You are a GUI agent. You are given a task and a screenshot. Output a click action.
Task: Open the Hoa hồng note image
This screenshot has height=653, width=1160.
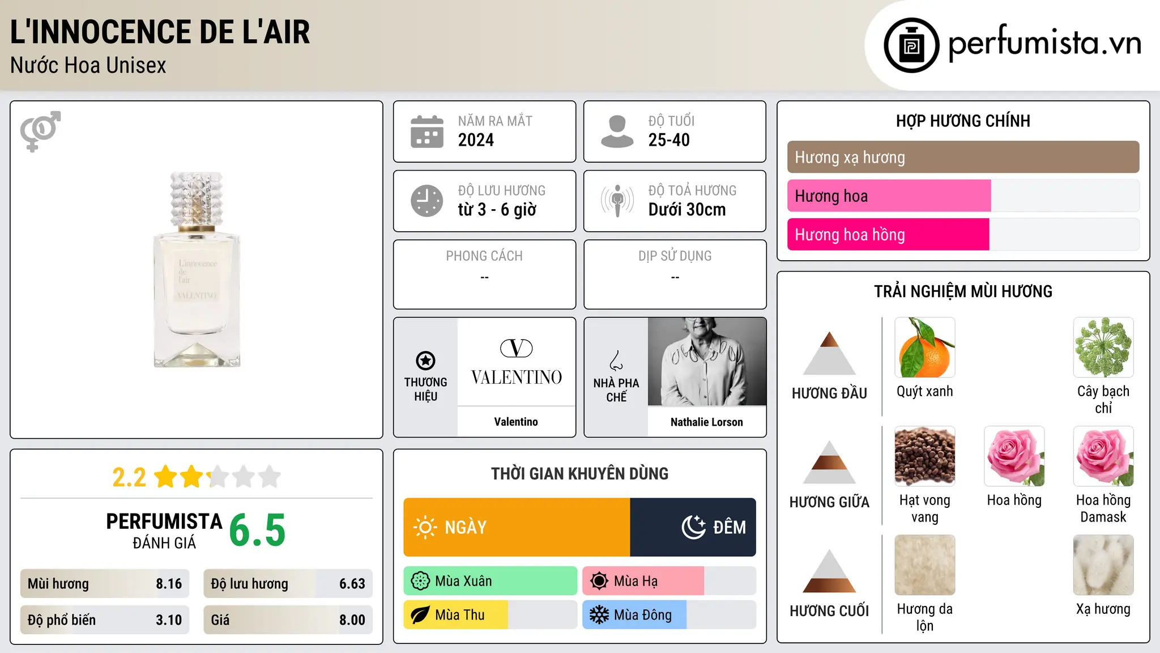1014,456
